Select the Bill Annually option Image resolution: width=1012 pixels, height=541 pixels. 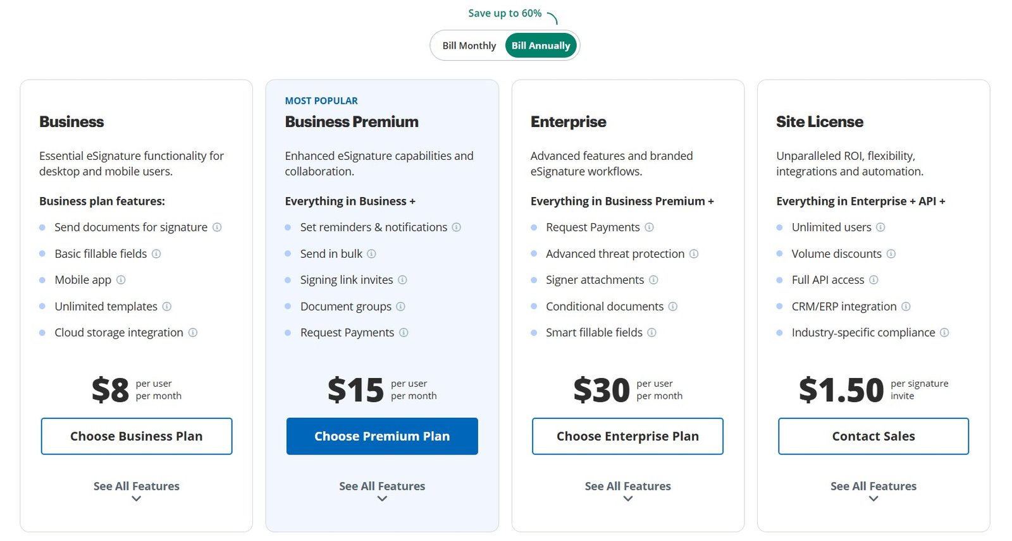coord(541,46)
